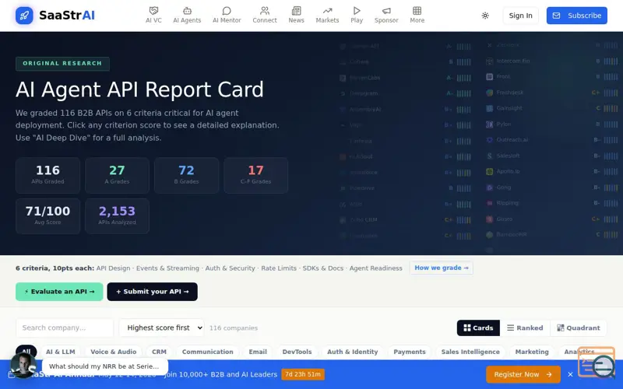Open the Play nav item
This screenshot has height=389, width=623.
(x=357, y=15)
